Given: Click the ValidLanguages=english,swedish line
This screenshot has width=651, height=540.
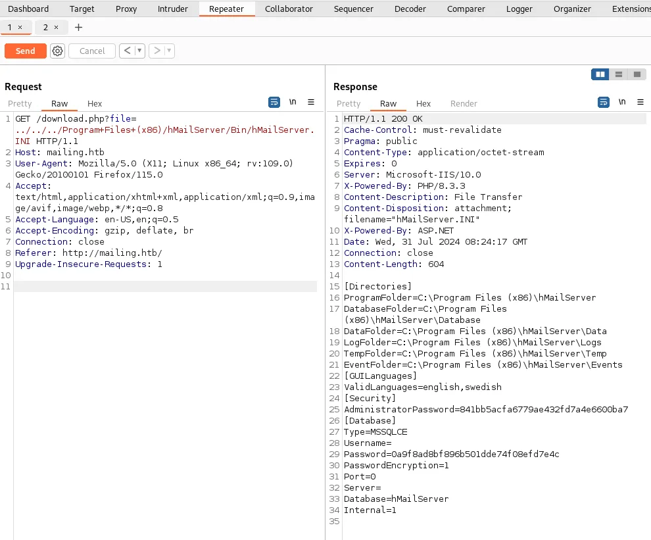Looking at the screenshot, I should coord(423,387).
